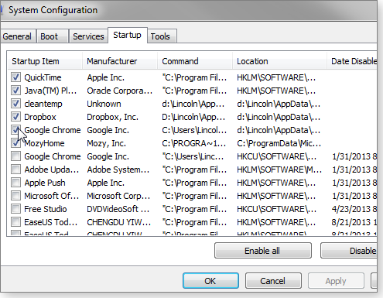The width and height of the screenshot is (383, 298).
Task: Select DVDVideoSoft manufacturer cell
Action: tap(118, 209)
